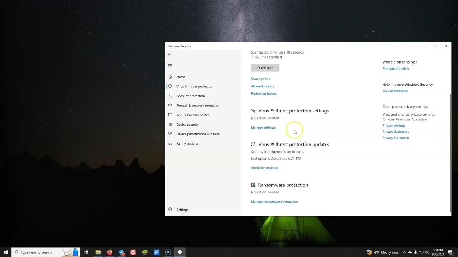
Task: Select the Home icon in the sidebar
Action: pyautogui.click(x=181, y=77)
